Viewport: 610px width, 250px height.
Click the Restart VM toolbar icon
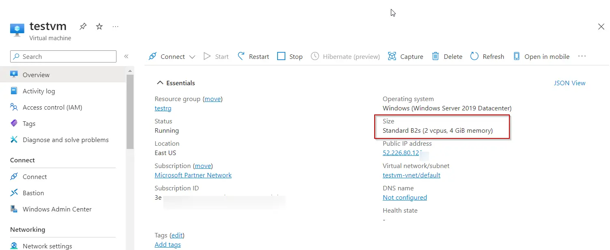click(241, 56)
